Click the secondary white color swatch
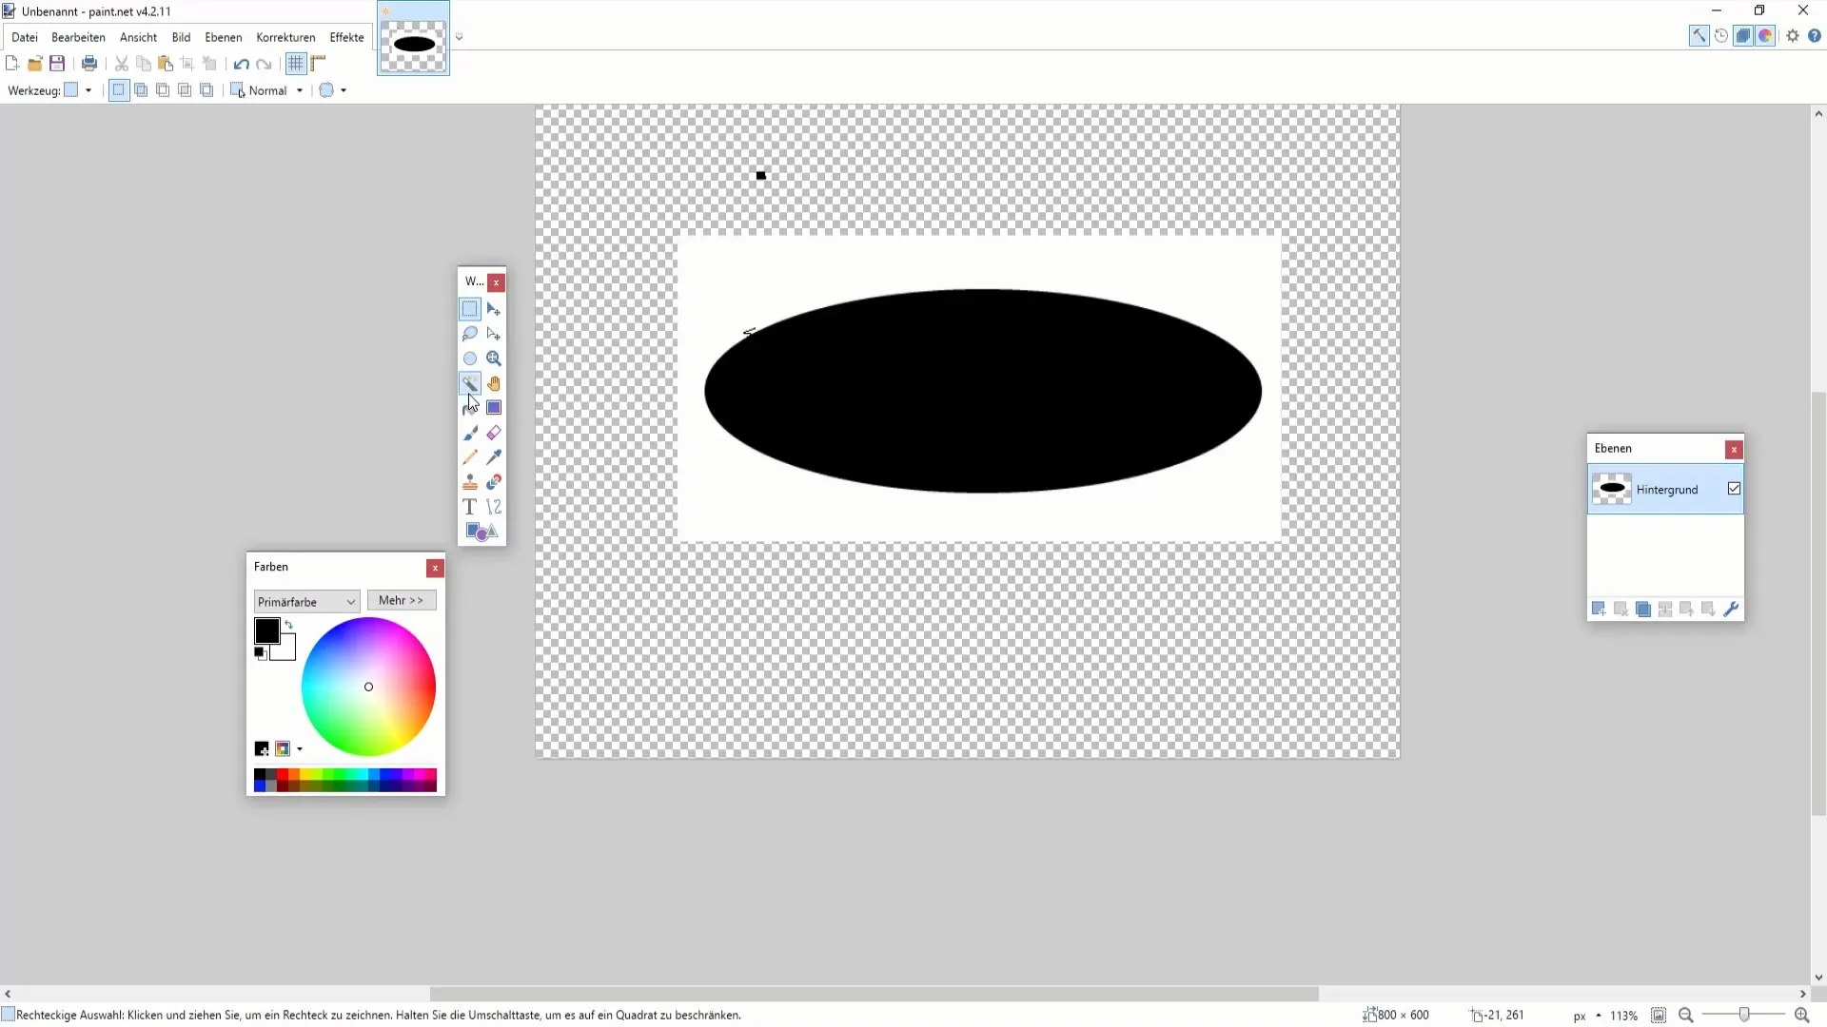1827x1027 pixels. 285,650
